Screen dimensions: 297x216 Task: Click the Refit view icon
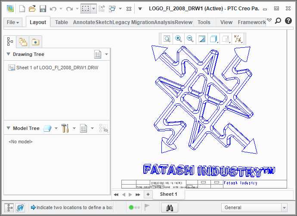click(x=167, y=39)
